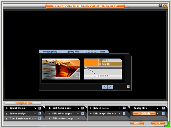Viewport: 171px width, 128px height.
Task: Open step 3 Title & welcome etc
Action: tap(21, 118)
